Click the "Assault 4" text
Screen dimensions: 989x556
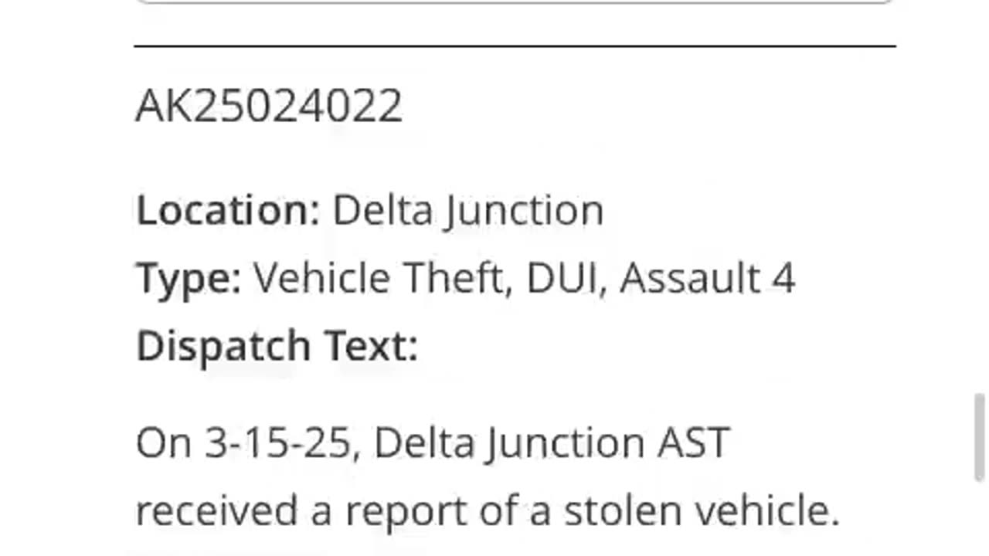click(707, 278)
